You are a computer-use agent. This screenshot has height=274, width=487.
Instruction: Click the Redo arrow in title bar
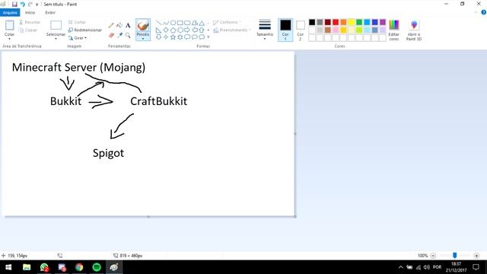coord(30,5)
